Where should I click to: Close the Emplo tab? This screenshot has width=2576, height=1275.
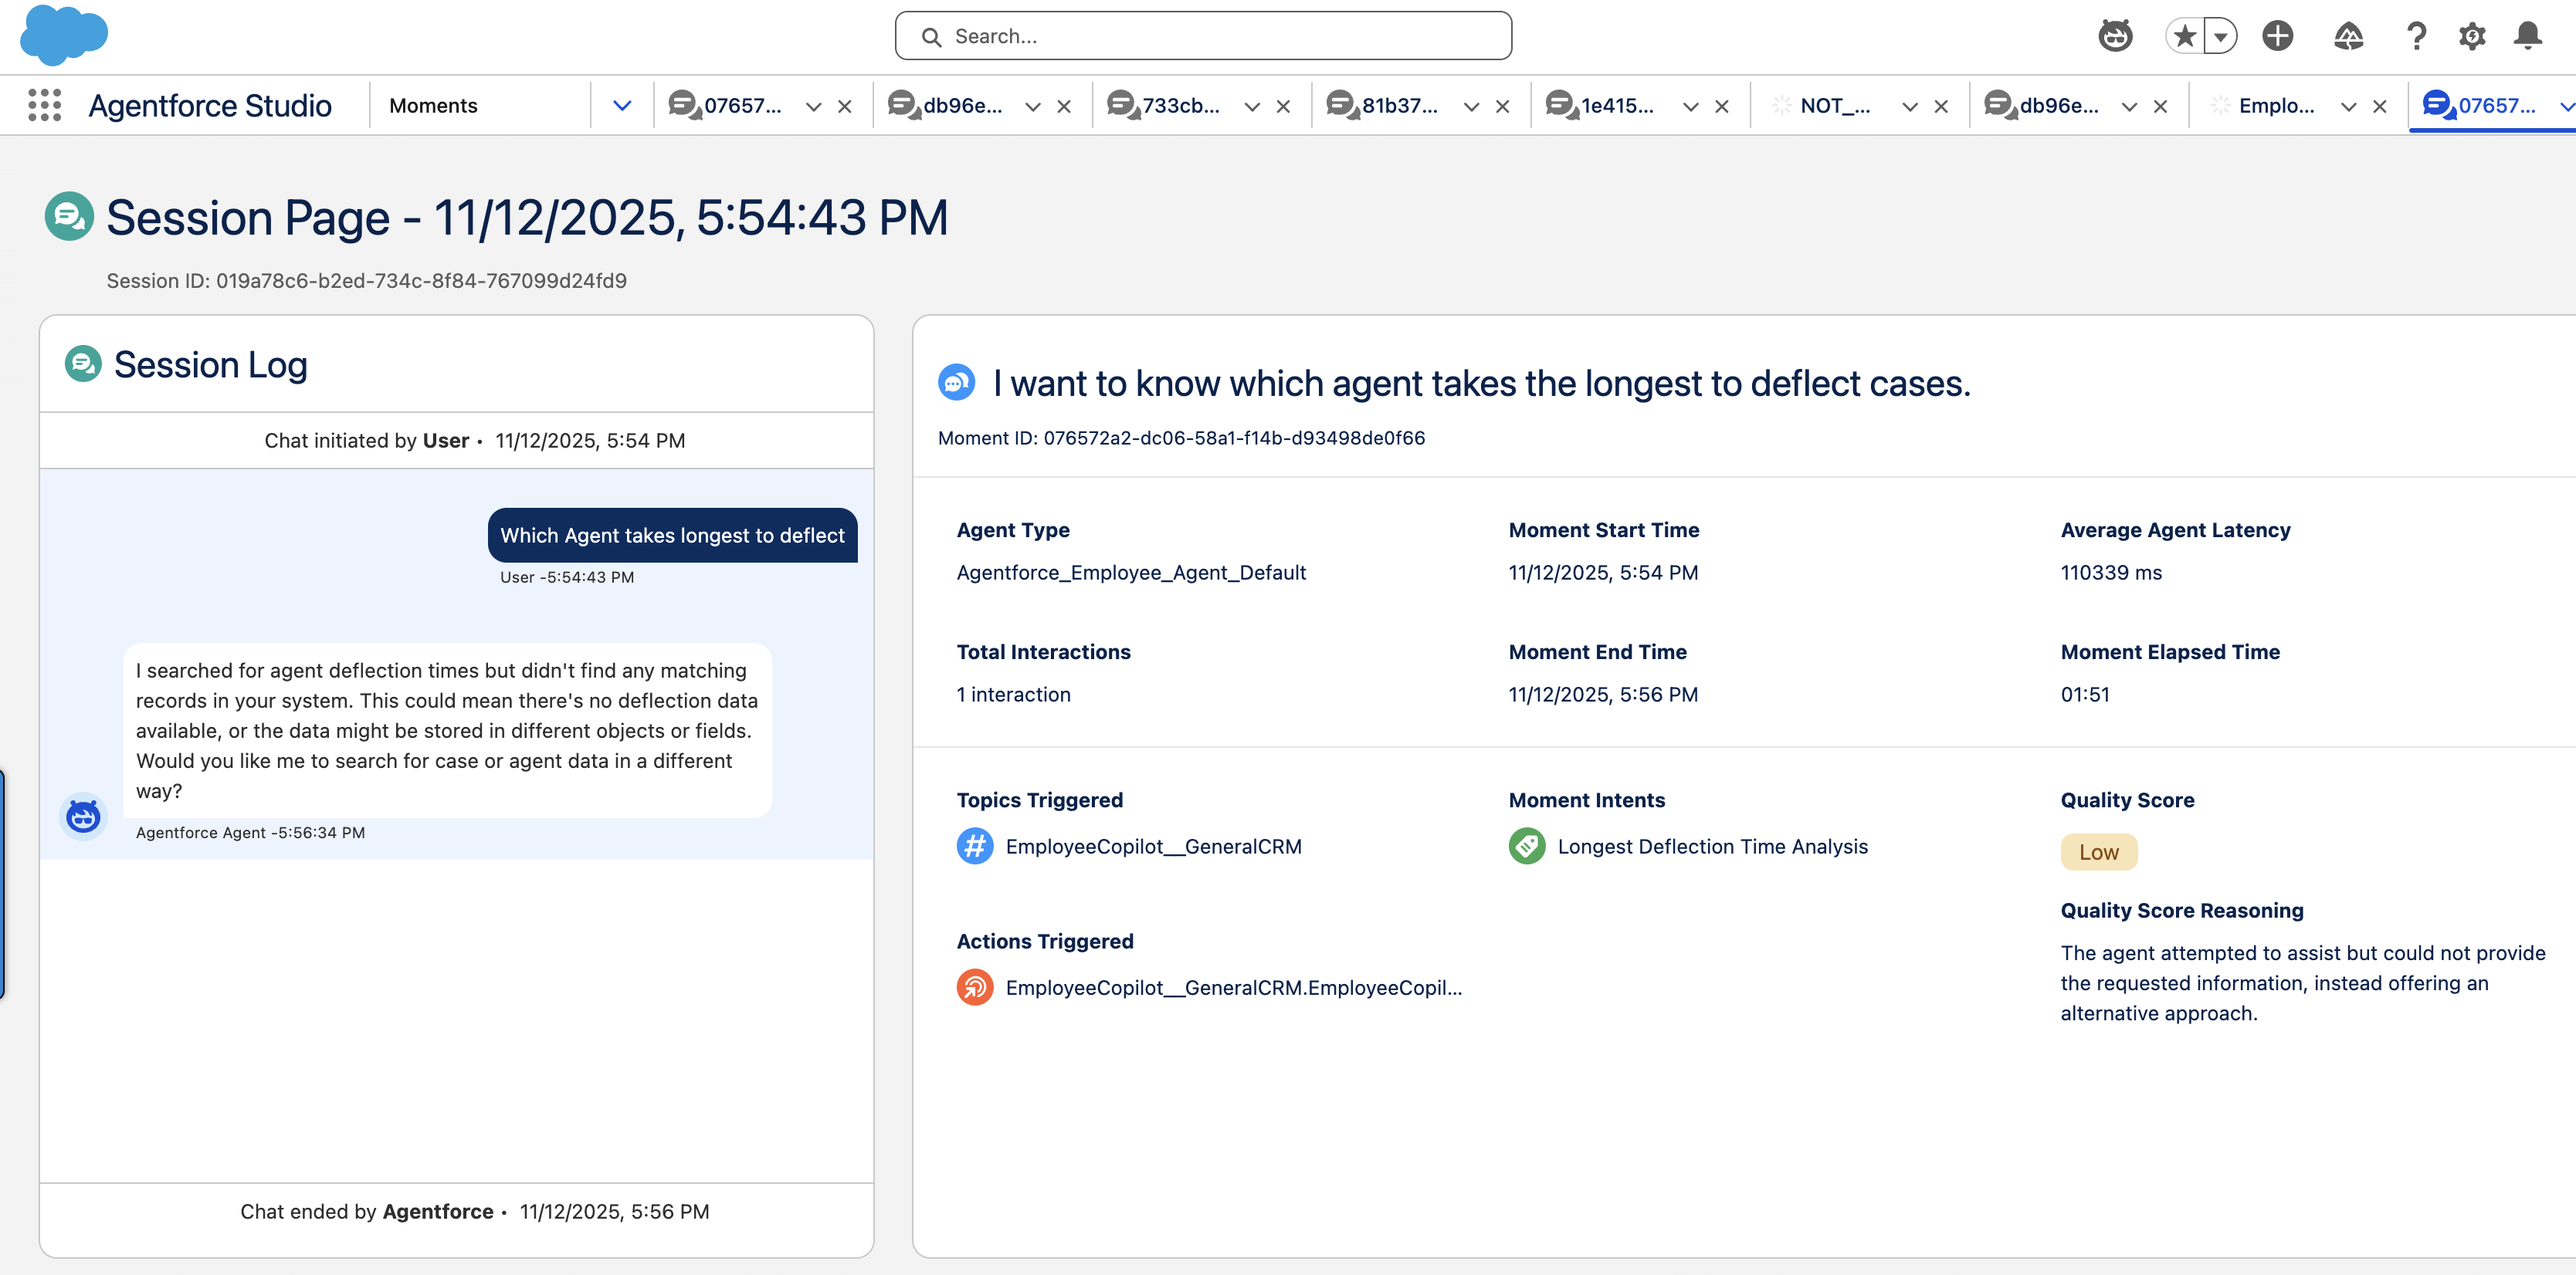point(2380,106)
